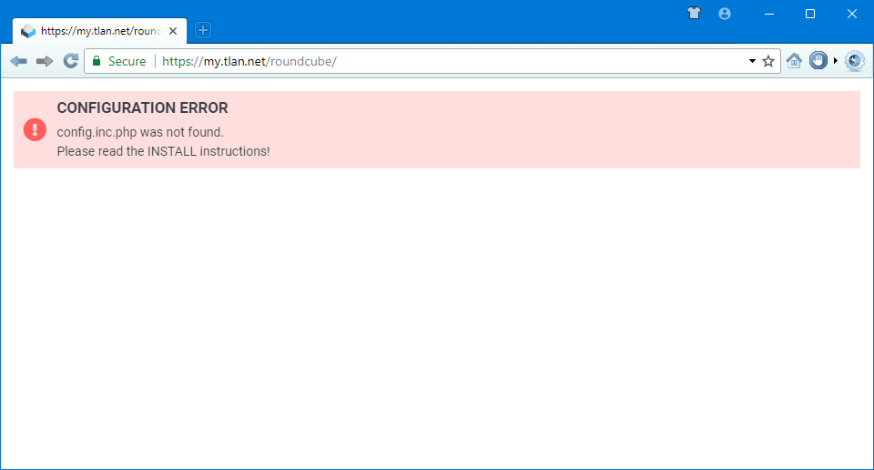
Task: Click the shirt theme icon in title bar
Action: (x=694, y=14)
